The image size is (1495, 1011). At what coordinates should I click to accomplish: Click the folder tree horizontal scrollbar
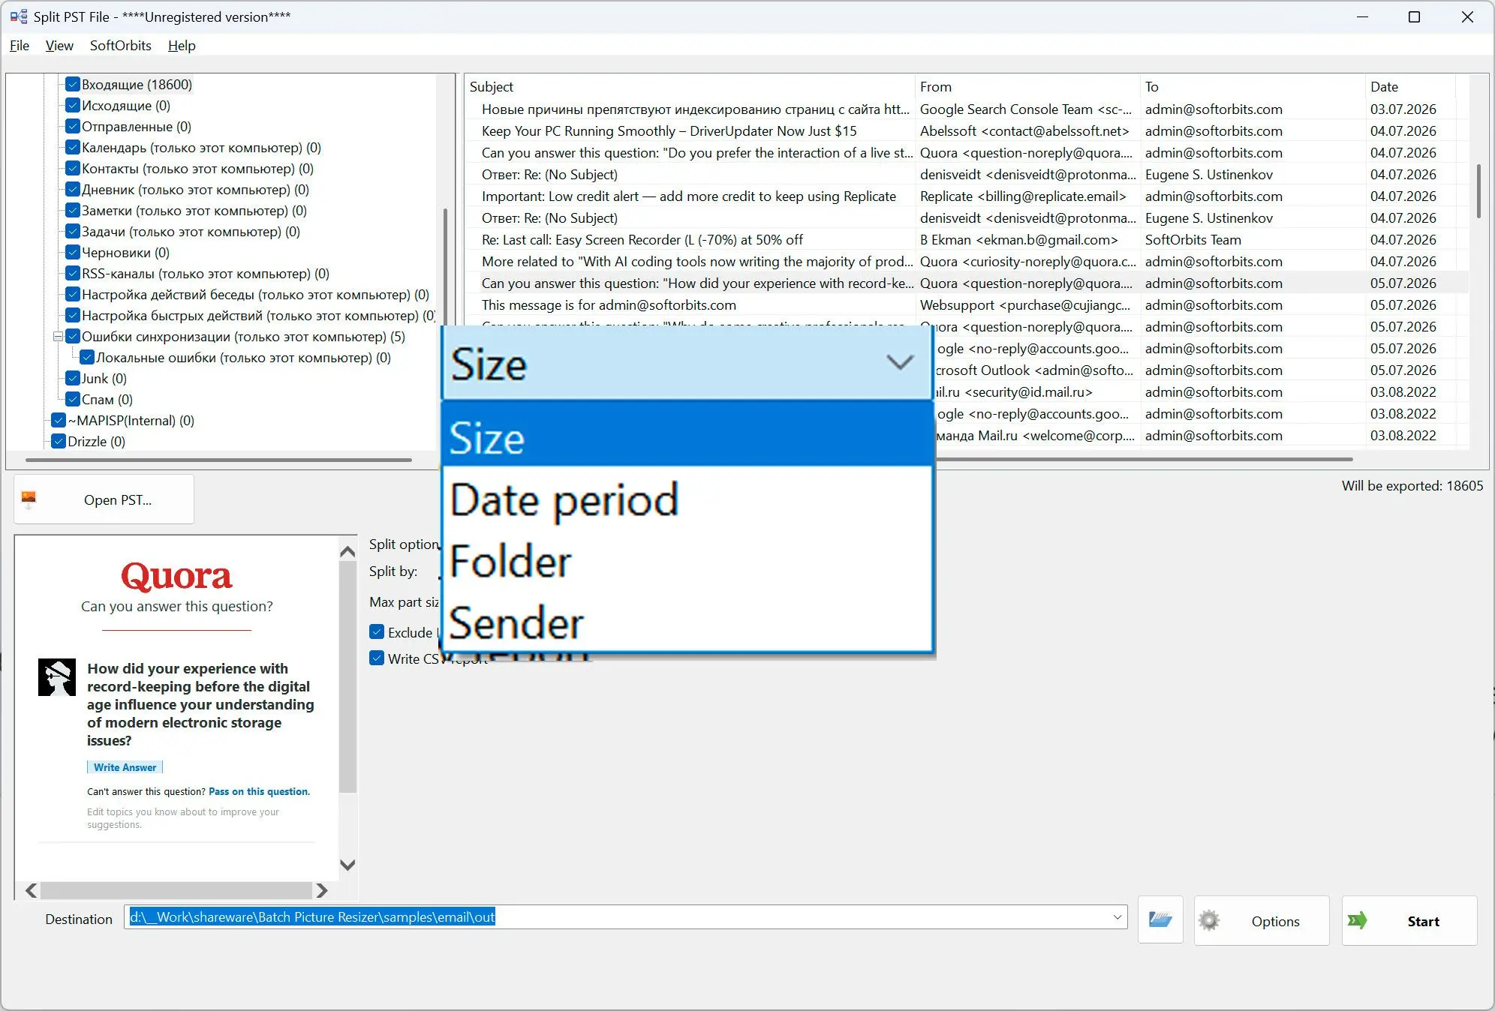[x=218, y=459]
